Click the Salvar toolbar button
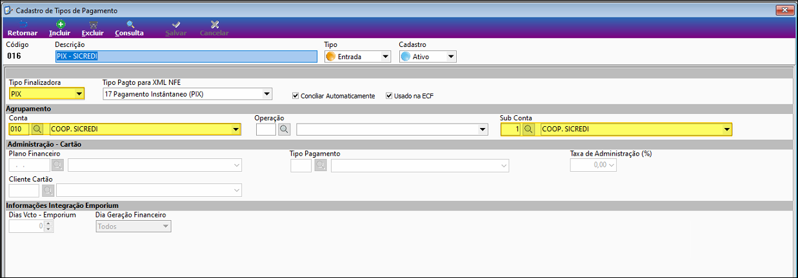The width and height of the screenshot is (798, 278). coord(176,28)
